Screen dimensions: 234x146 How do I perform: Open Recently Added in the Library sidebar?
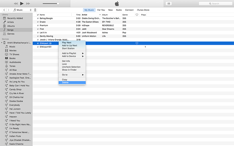15,18
